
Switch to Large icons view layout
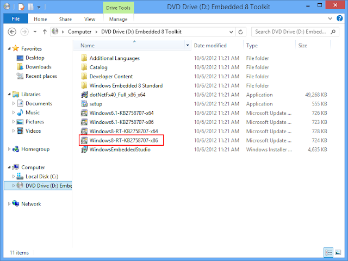pos(338,252)
